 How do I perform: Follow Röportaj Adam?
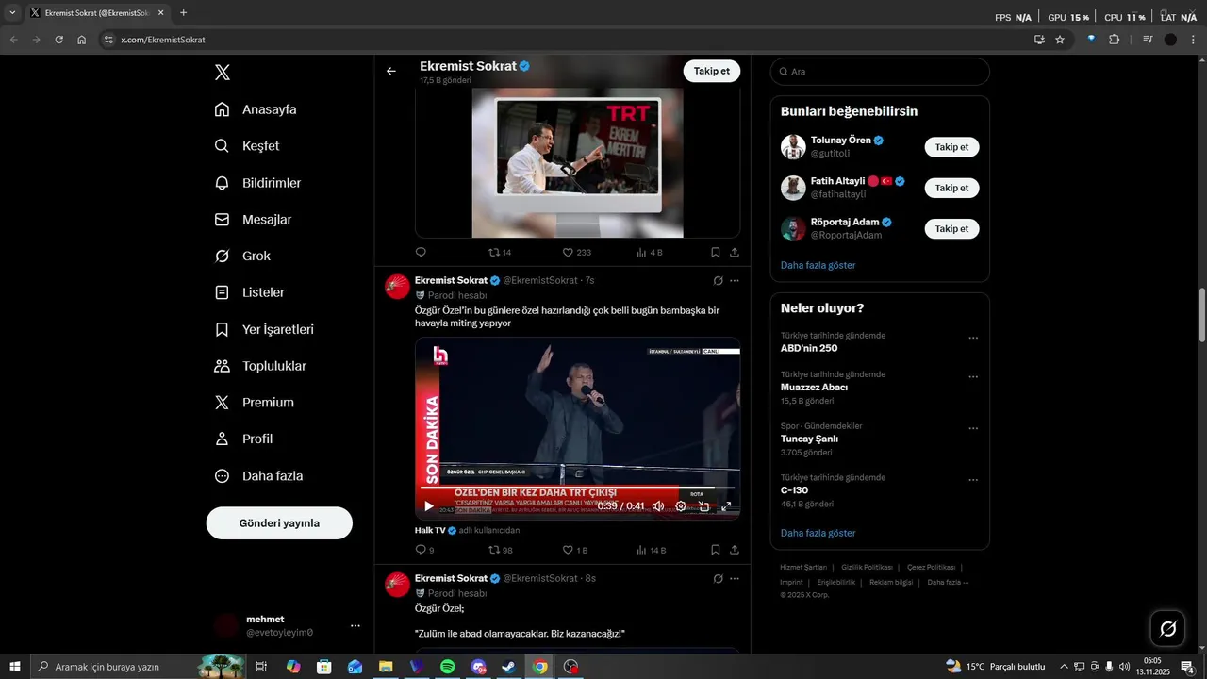pos(951,229)
